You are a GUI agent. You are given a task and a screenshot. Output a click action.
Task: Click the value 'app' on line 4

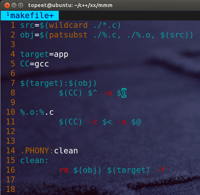tap(61, 55)
